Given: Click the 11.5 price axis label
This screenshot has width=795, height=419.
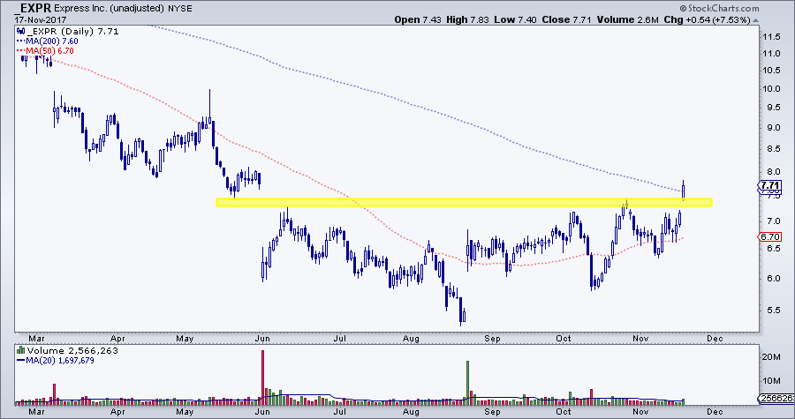Looking at the screenshot, I should coord(771,37).
